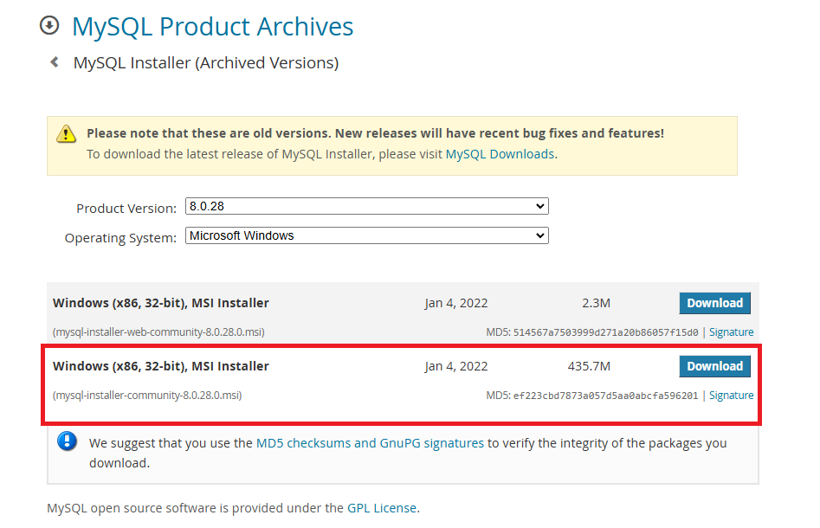Follow the GPL License link
Screen dimensions: 820x528
pos(381,508)
